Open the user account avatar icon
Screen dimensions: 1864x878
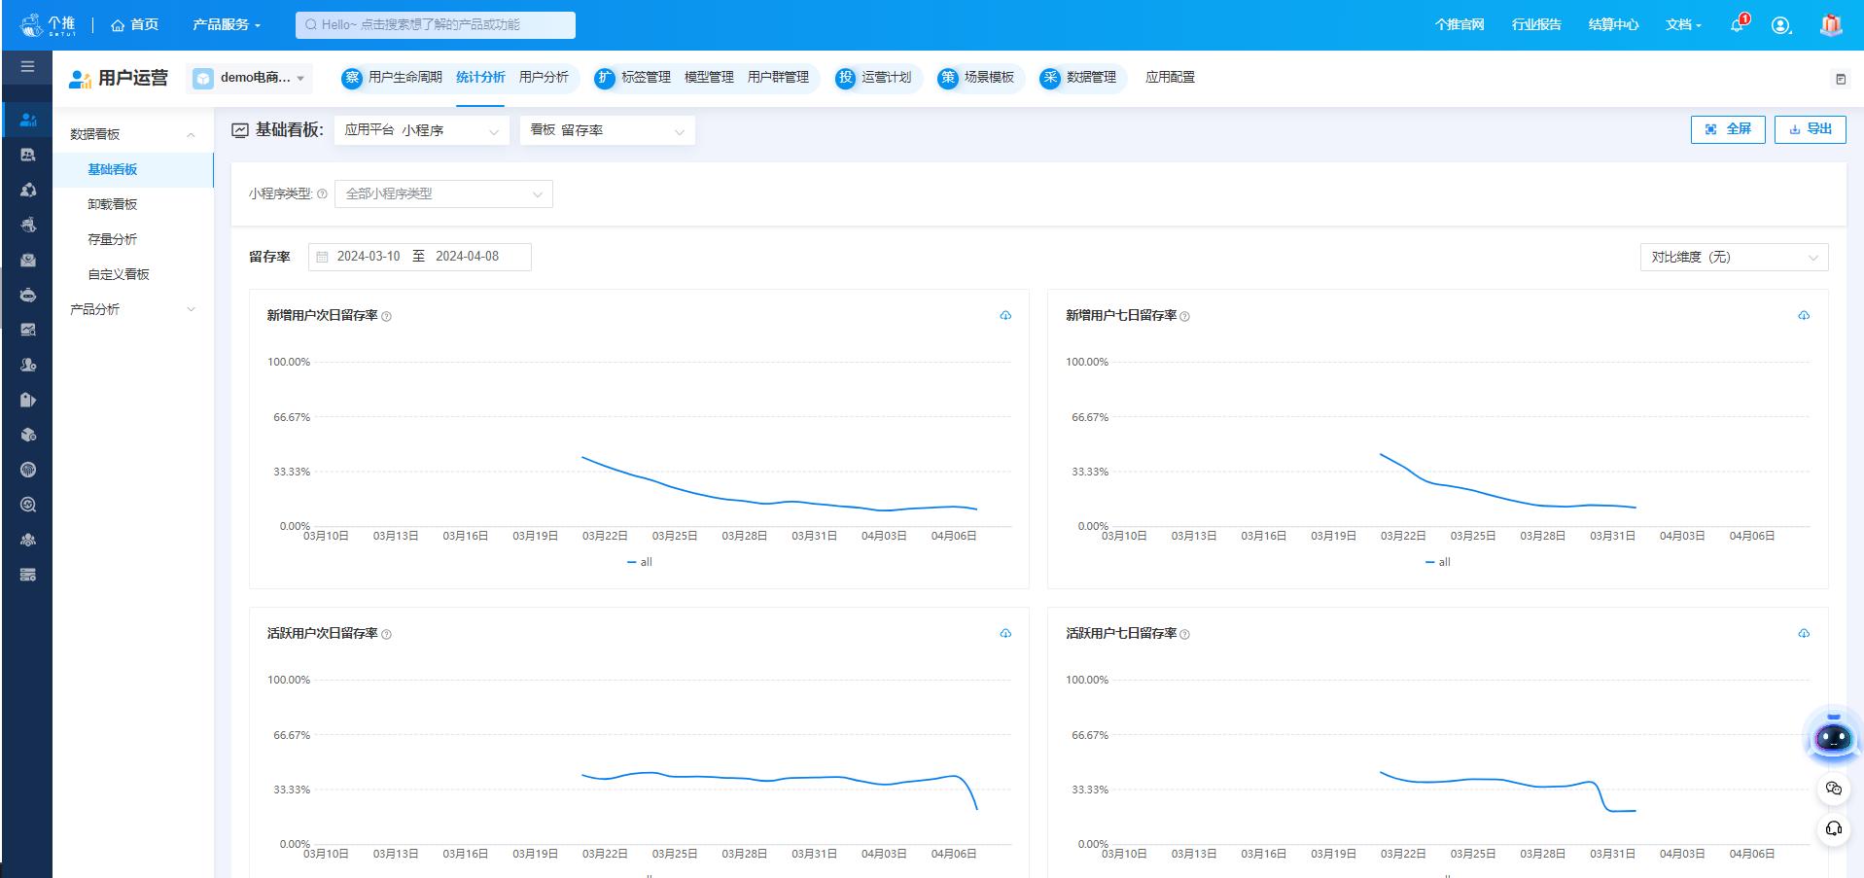(x=1780, y=25)
